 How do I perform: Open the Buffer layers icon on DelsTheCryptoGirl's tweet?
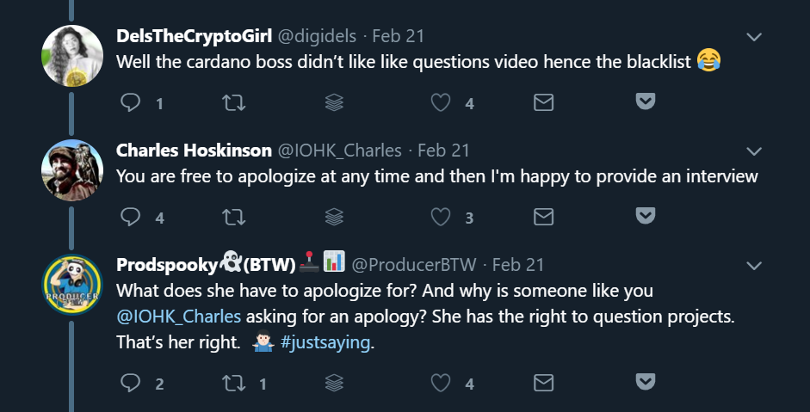pos(335,103)
